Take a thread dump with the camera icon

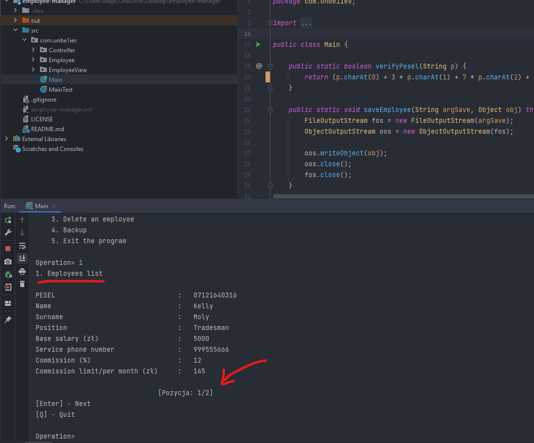[8, 261]
